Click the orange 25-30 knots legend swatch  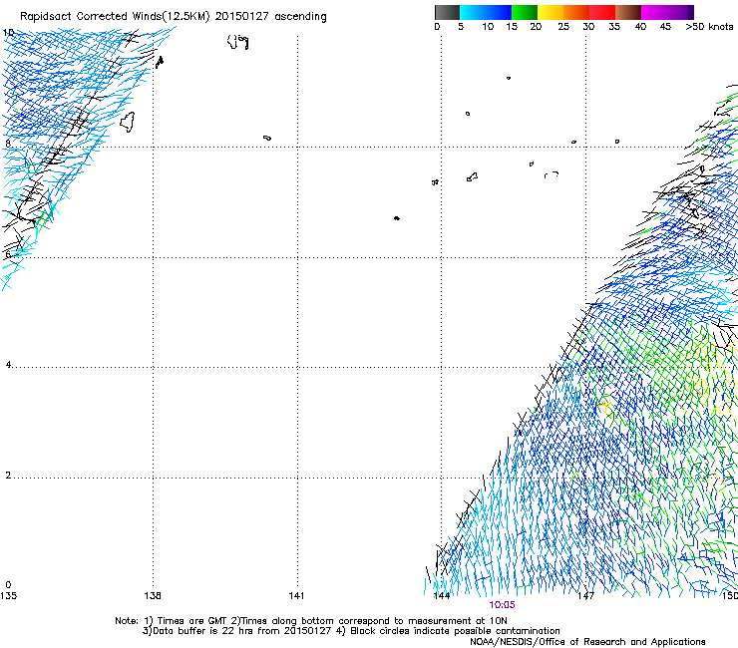576,12
